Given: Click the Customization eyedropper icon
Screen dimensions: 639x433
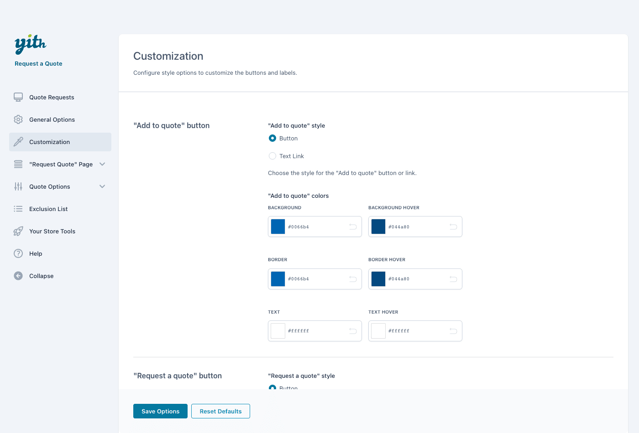Looking at the screenshot, I should (x=18, y=142).
